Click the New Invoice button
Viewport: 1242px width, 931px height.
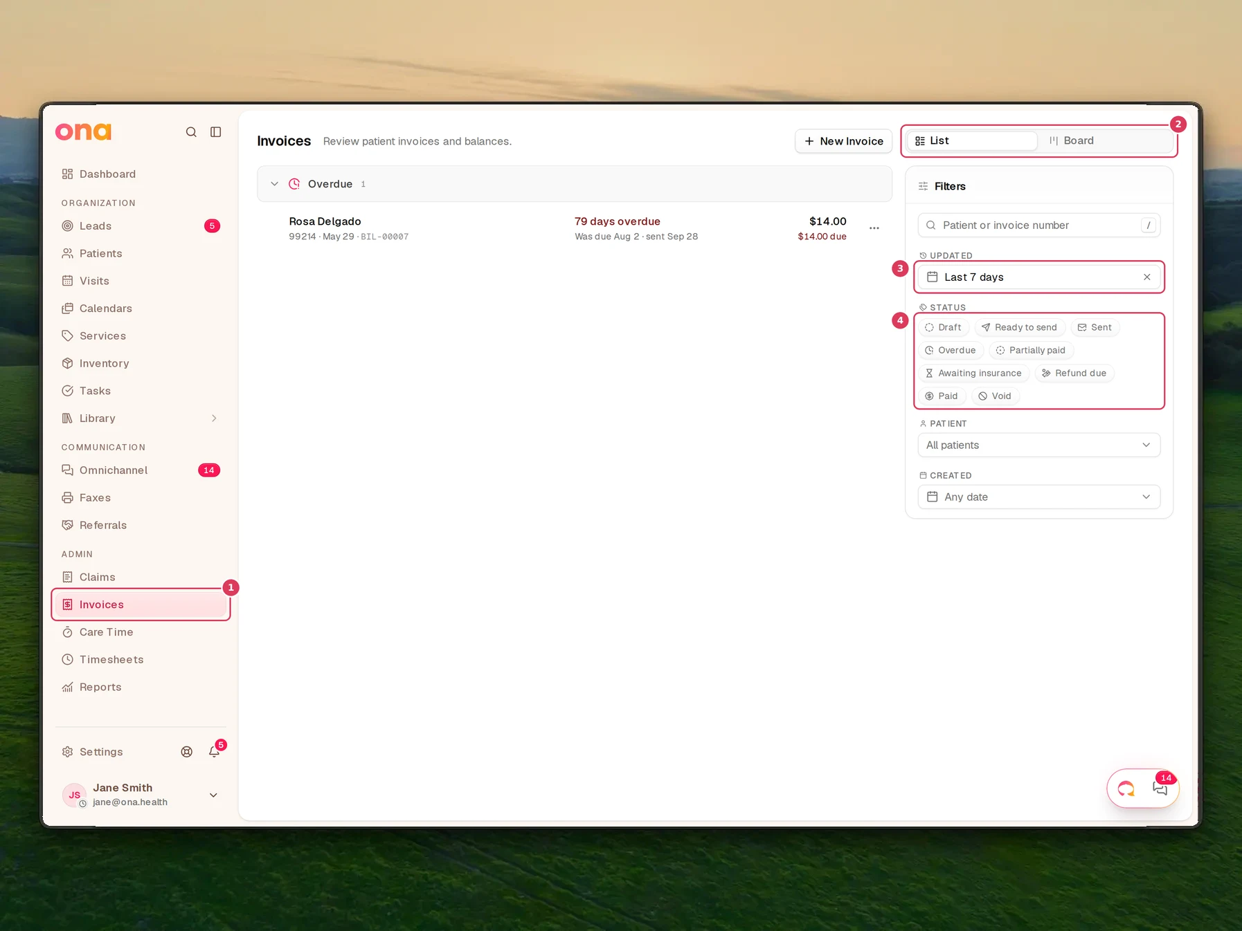tap(843, 141)
